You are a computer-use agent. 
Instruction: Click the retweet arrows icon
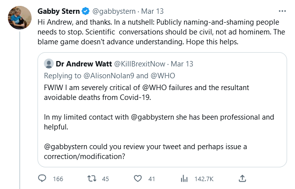point(92,179)
